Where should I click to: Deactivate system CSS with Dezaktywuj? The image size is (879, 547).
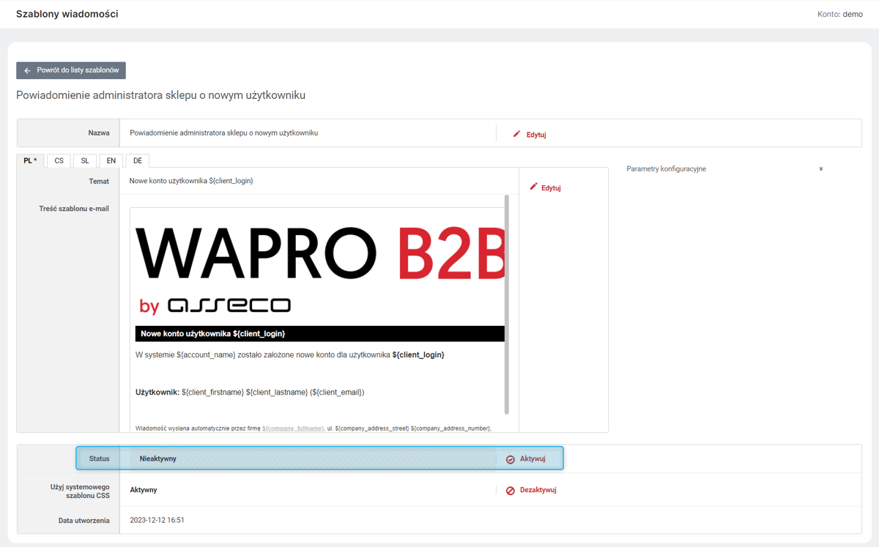(538, 490)
